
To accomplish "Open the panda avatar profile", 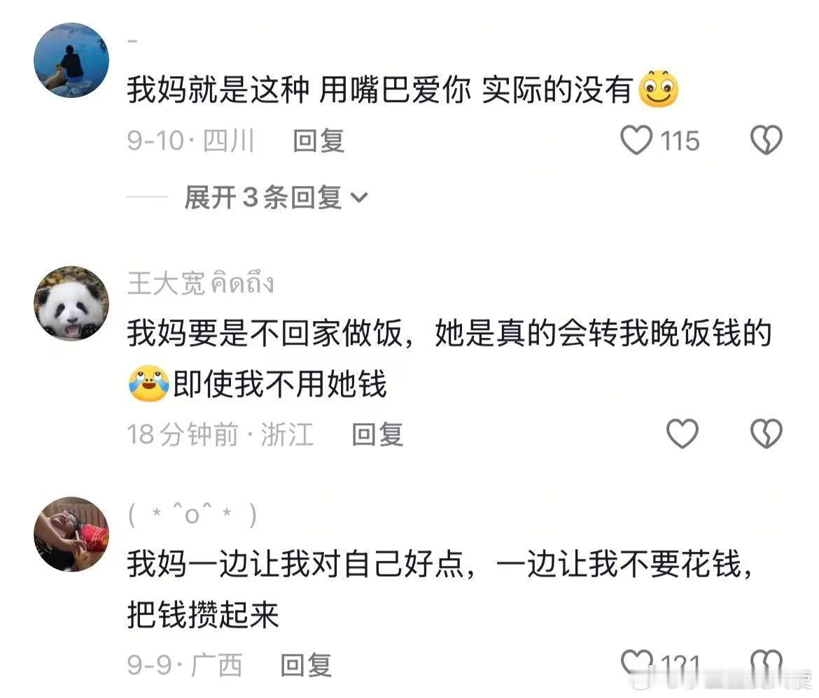I will pyautogui.click(x=71, y=304).
